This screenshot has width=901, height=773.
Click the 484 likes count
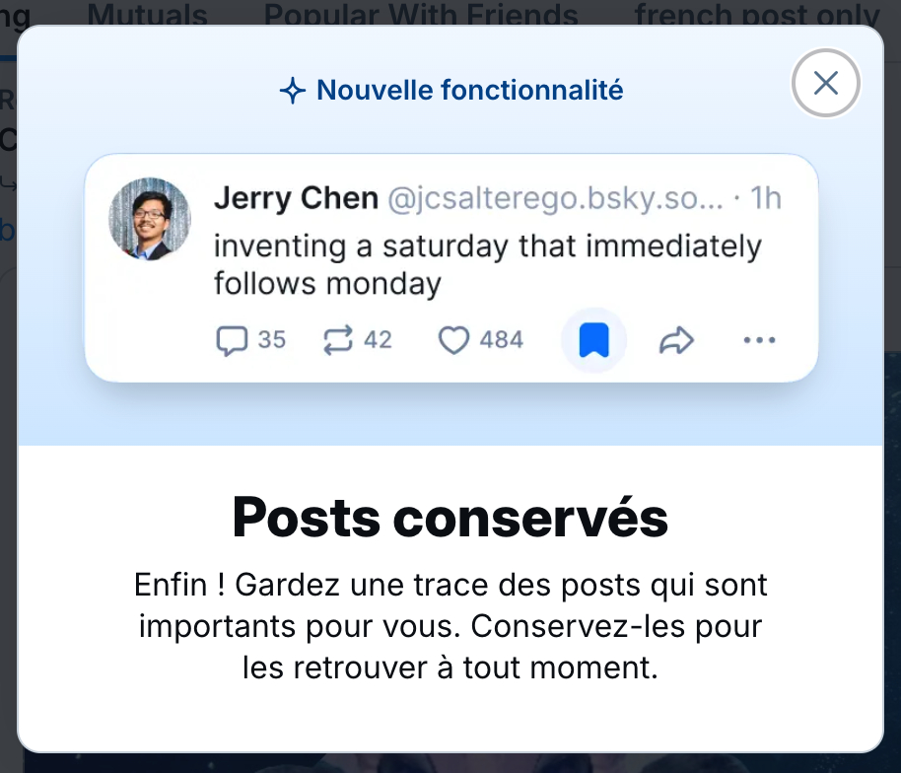tap(501, 341)
